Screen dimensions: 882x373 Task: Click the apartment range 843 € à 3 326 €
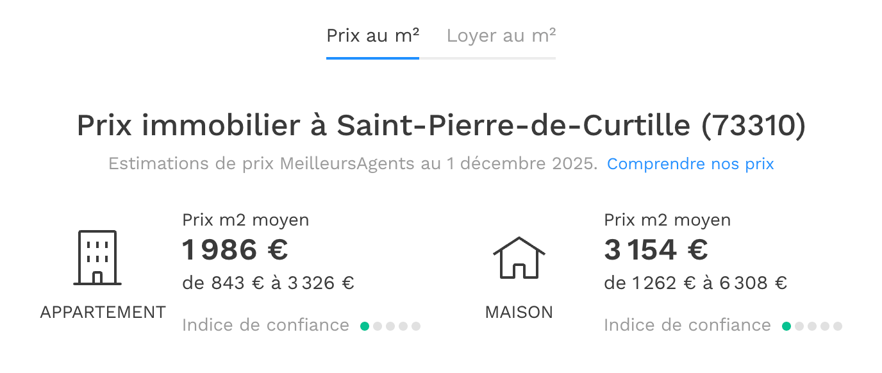tap(268, 283)
